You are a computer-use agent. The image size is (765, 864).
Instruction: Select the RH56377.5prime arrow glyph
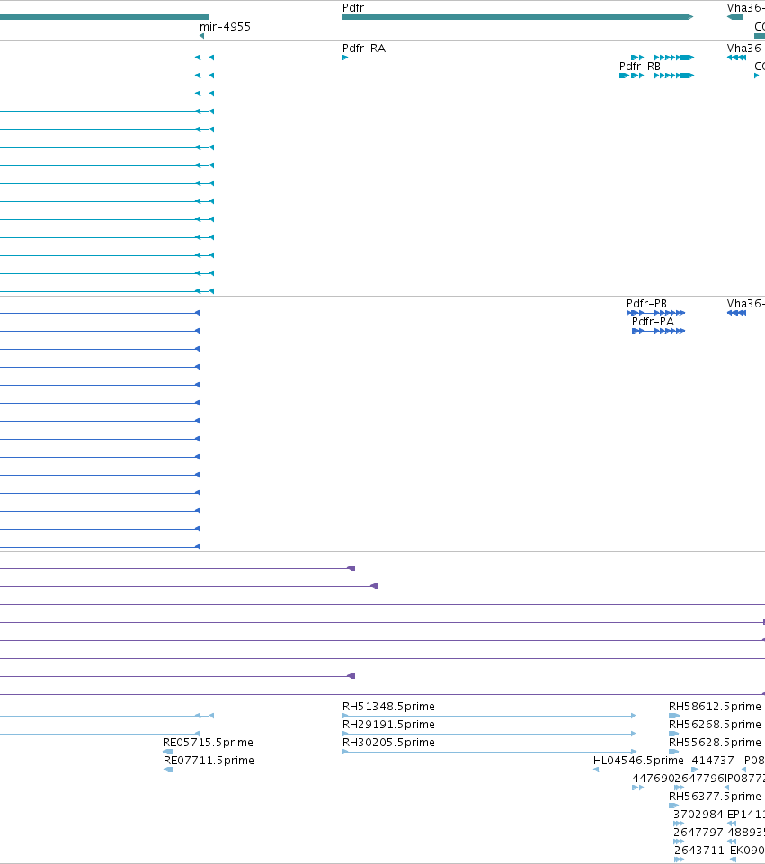(x=674, y=806)
